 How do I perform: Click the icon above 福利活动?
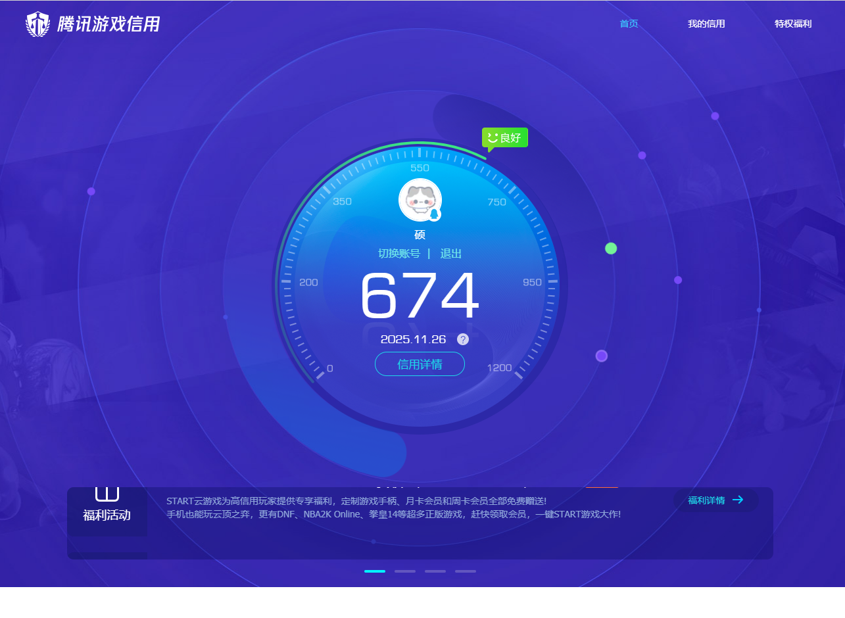tap(107, 494)
